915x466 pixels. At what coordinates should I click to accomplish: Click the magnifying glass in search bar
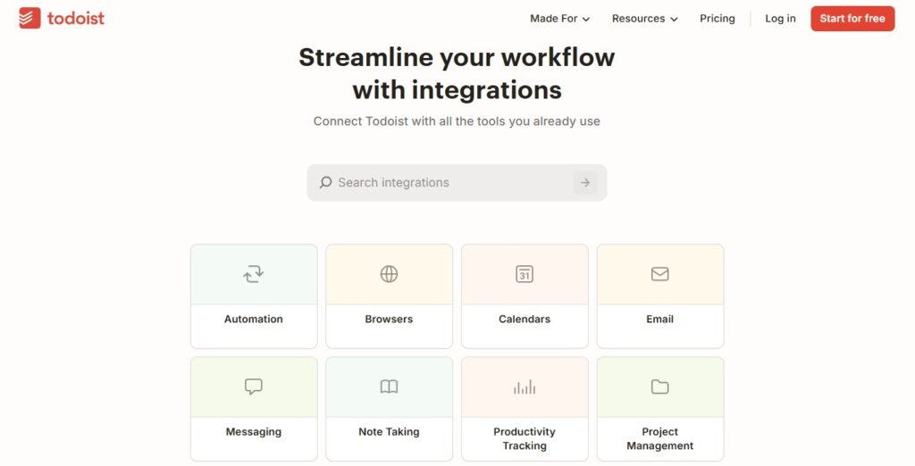(x=326, y=183)
